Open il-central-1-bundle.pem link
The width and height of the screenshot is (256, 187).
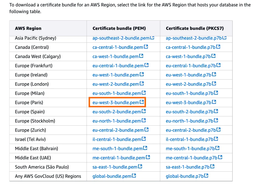[119, 139]
